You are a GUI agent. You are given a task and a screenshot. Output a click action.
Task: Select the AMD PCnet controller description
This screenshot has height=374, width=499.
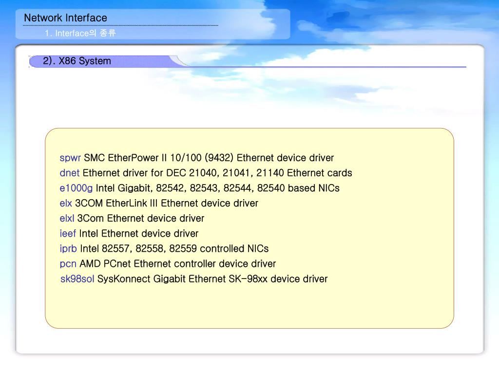coord(178,263)
